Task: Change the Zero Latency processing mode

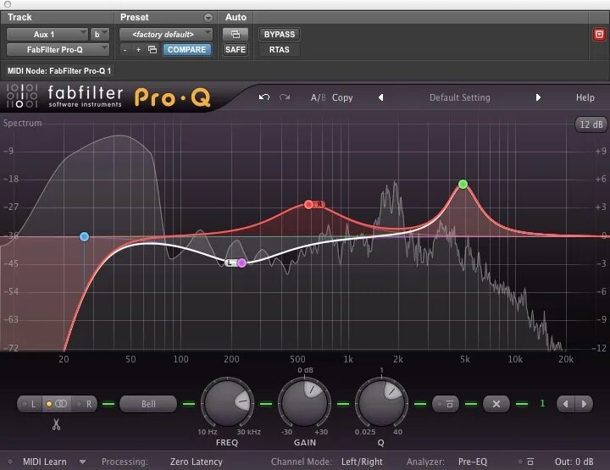Action: [x=196, y=462]
